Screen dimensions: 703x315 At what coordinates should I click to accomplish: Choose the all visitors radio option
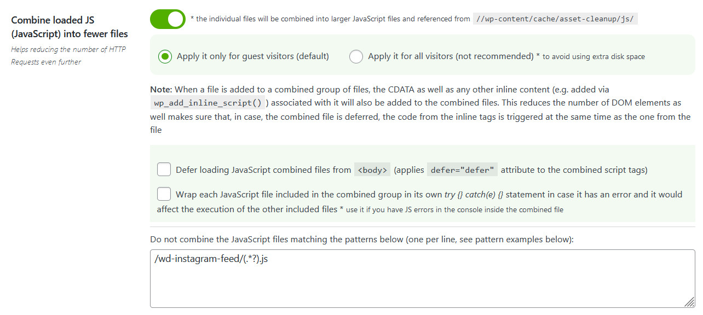point(356,56)
